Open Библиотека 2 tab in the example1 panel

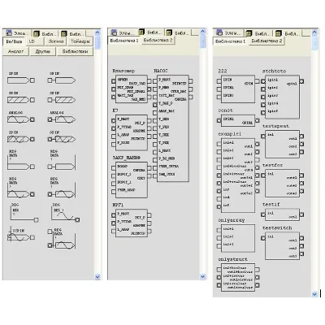pyautogui.click(x=266, y=41)
